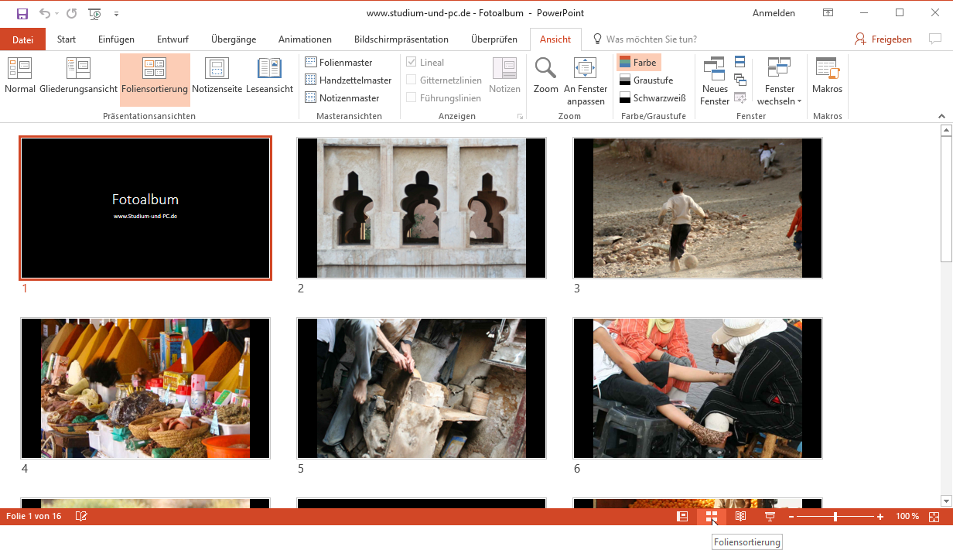Click the zoom slider handle in the status bar
This screenshot has width=953, height=550.
pyautogui.click(x=835, y=516)
